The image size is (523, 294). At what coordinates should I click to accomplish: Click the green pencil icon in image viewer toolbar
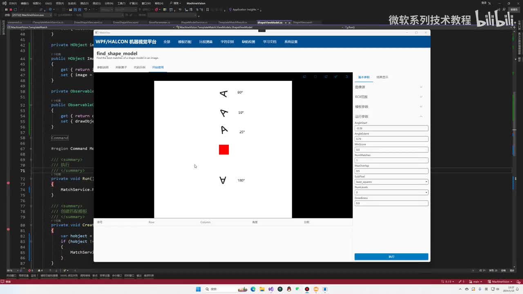[x=336, y=77]
